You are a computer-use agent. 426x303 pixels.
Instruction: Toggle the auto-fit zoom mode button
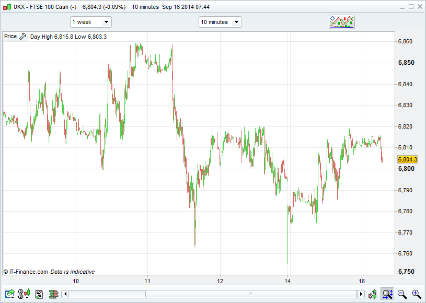click(387, 294)
